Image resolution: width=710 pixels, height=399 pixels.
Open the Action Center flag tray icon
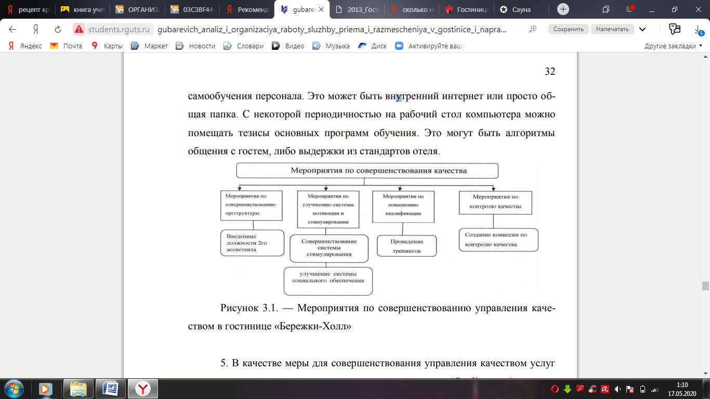coord(630,389)
